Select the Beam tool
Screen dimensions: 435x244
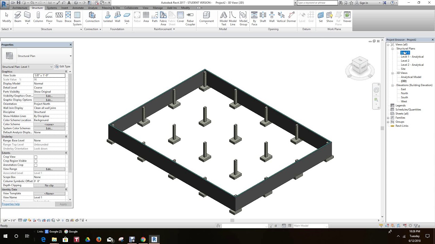pos(18,17)
